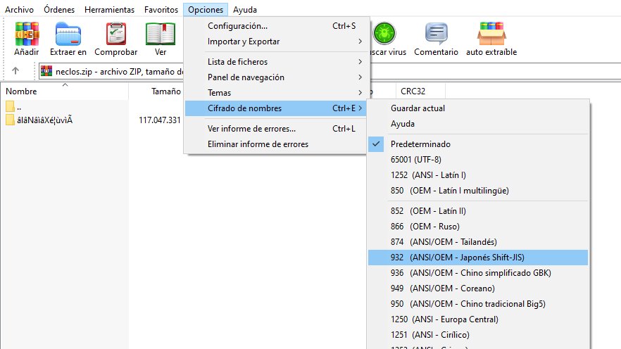Choose 852 OEM Latín II encoding

click(x=478, y=211)
